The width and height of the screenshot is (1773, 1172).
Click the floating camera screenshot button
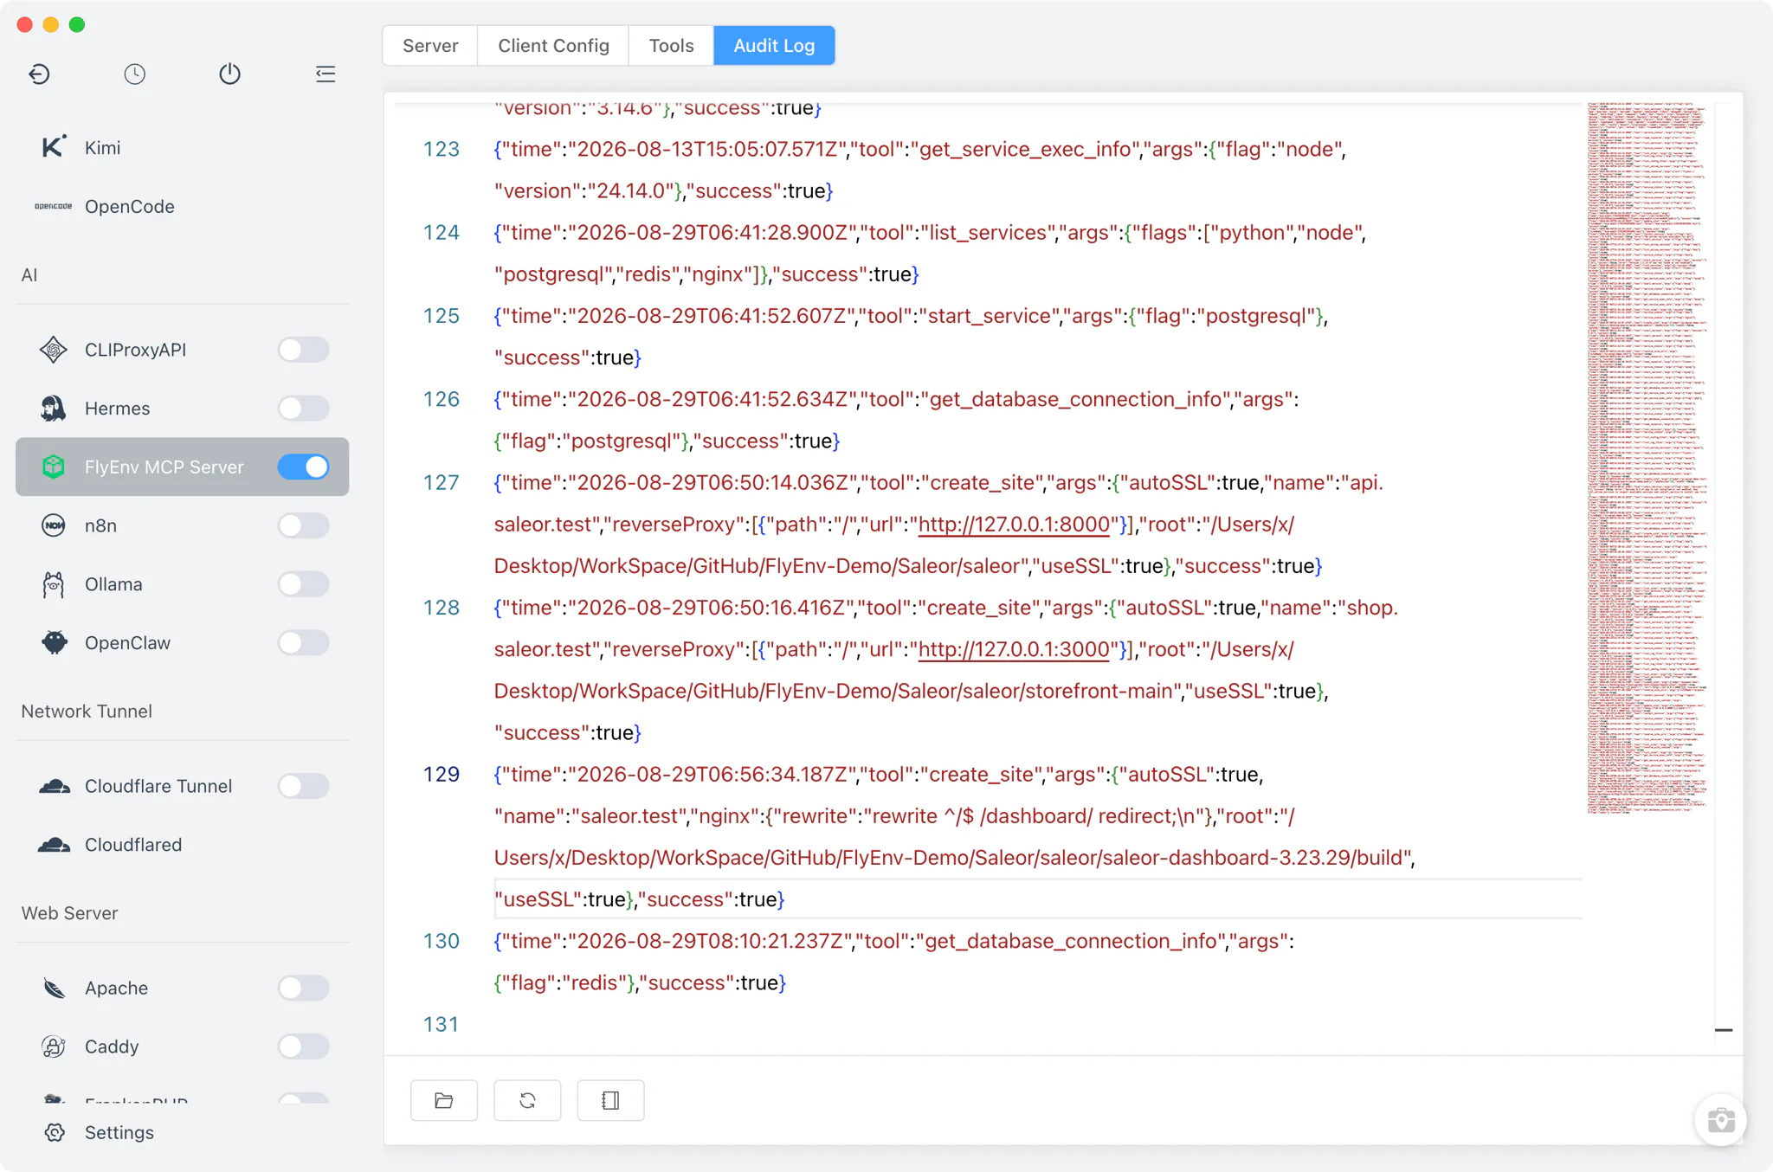1721,1120
